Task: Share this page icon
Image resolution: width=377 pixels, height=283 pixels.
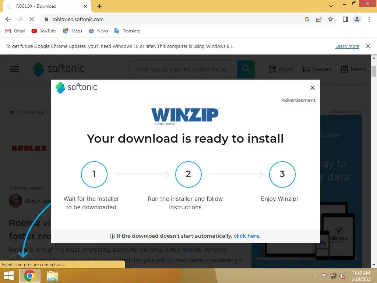Action: tap(319, 19)
